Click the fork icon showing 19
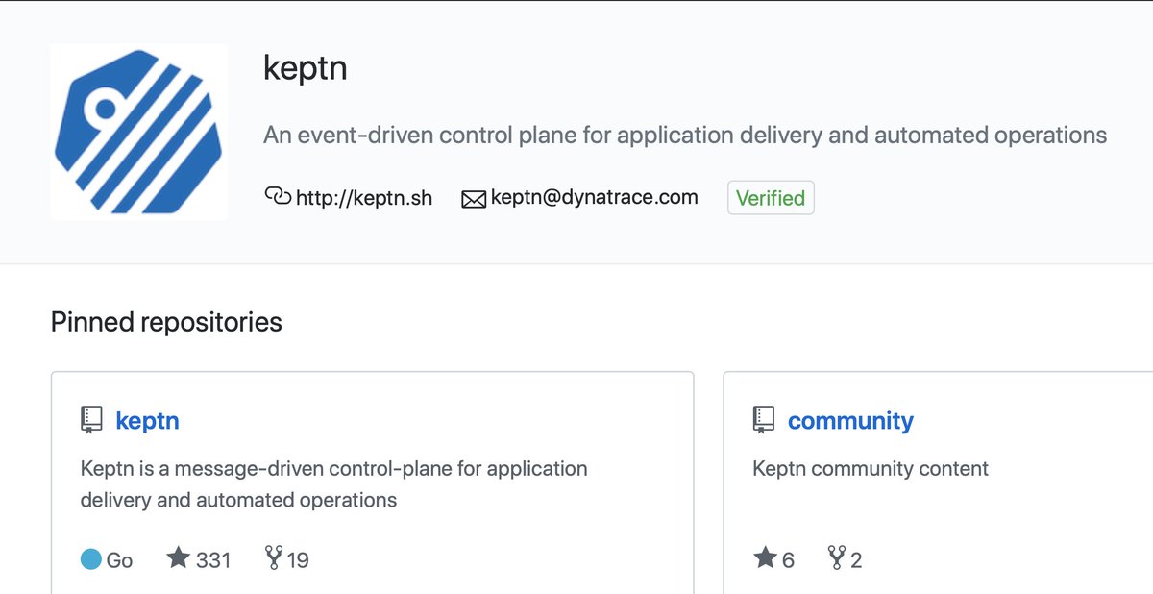Viewport: 1153px width, 594px height. [274, 558]
